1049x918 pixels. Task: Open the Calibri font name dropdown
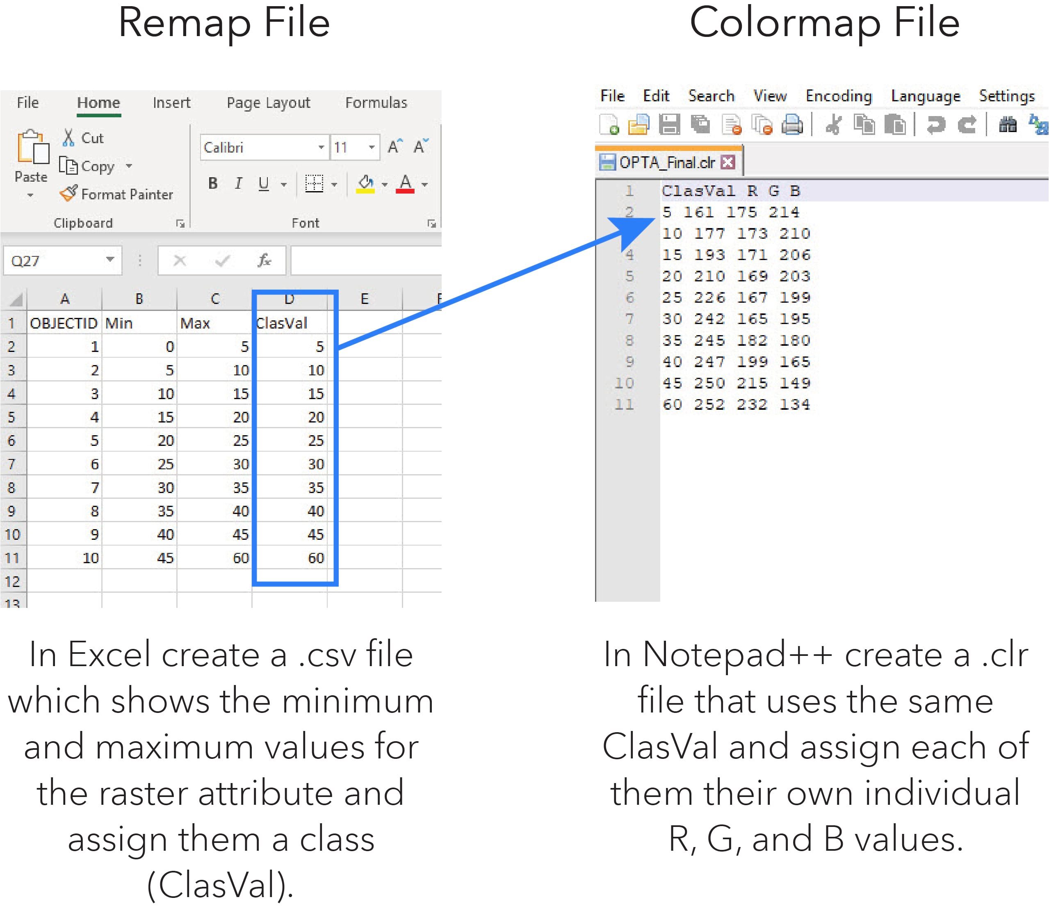[x=321, y=148]
